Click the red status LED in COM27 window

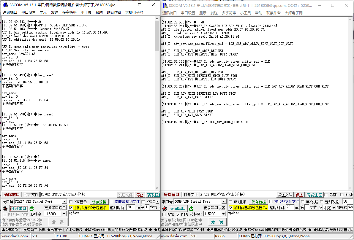point(5,209)
